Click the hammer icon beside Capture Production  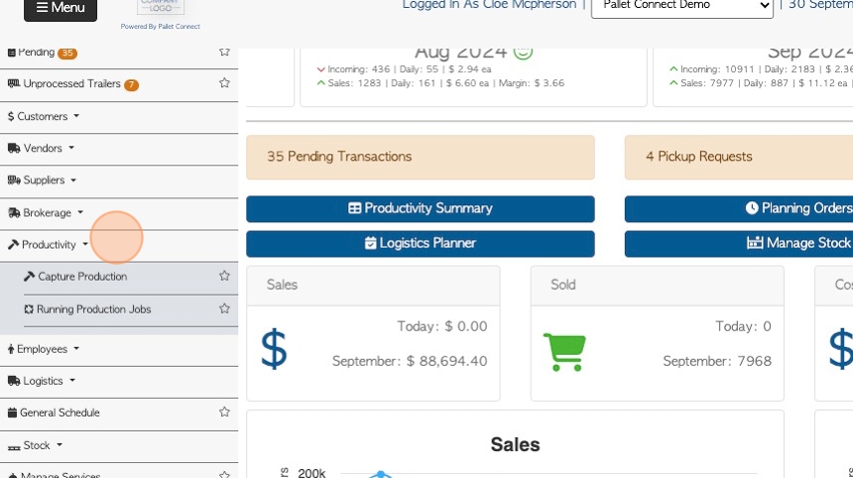pos(29,277)
